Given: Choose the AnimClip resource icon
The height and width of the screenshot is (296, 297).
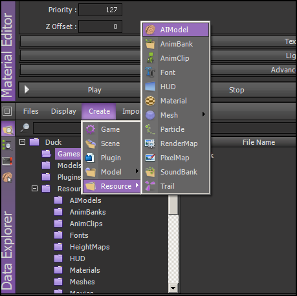Looking at the screenshot, I should 150,58.
